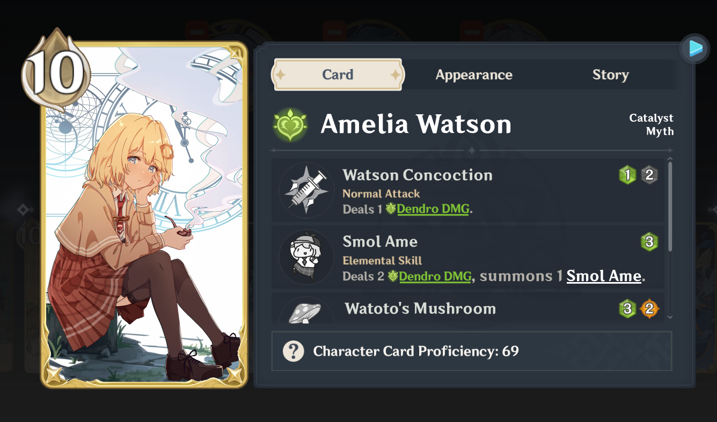The width and height of the screenshot is (717, 422).
Task: Open the underlined Smol Ame summon link
Action: (x=604, y=276)
